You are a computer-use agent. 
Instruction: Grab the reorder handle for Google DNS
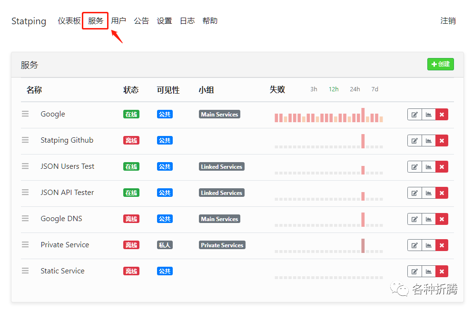(25, 218)
